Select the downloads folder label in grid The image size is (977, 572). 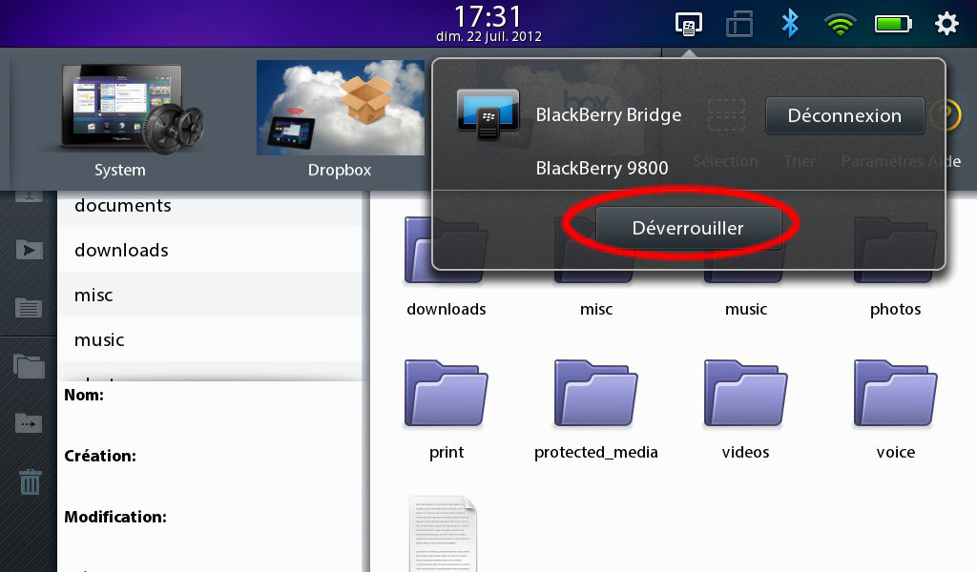[447, 309]
